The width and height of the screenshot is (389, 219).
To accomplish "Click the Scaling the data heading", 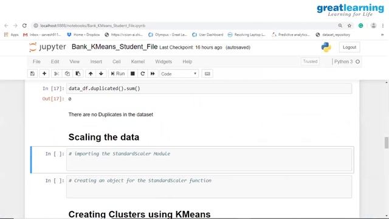I will (104, 137).
